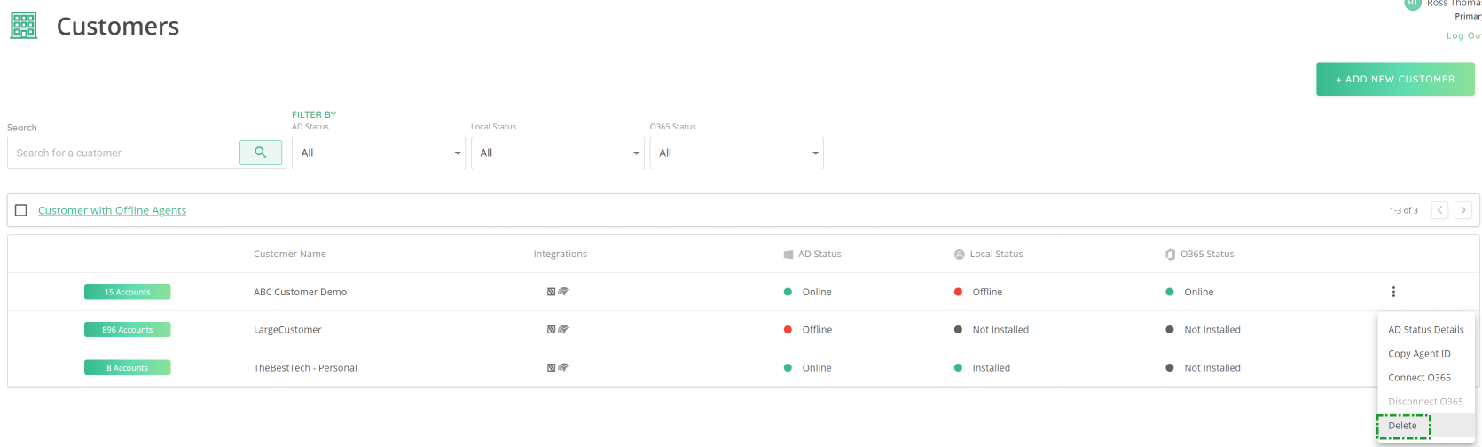
Task: Click the 8 Accounts badge
Action: (x=128, y=367)
